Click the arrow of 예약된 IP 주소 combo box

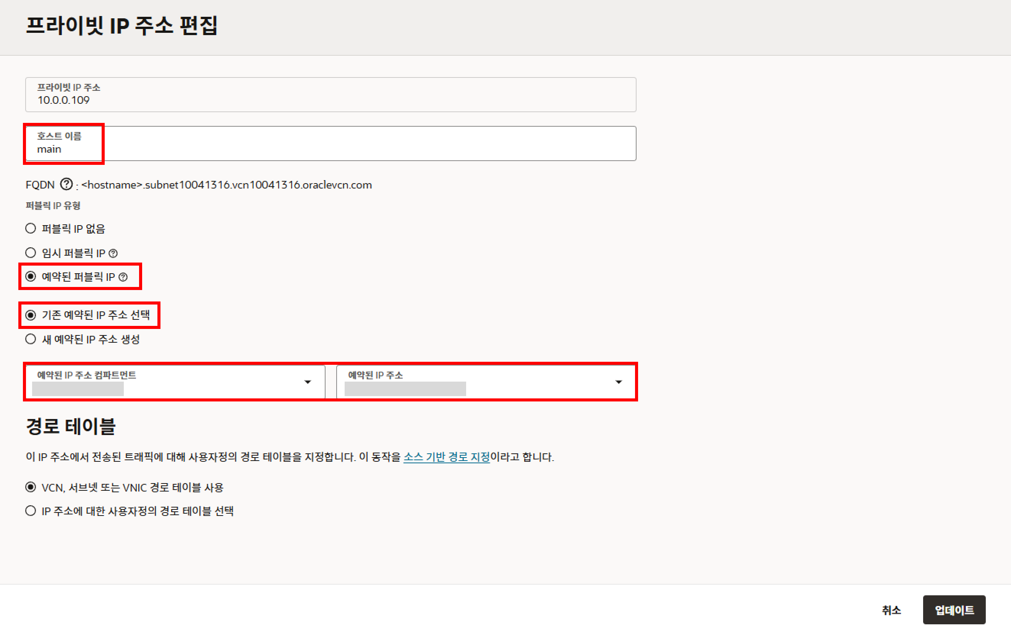tap(619, 382)
